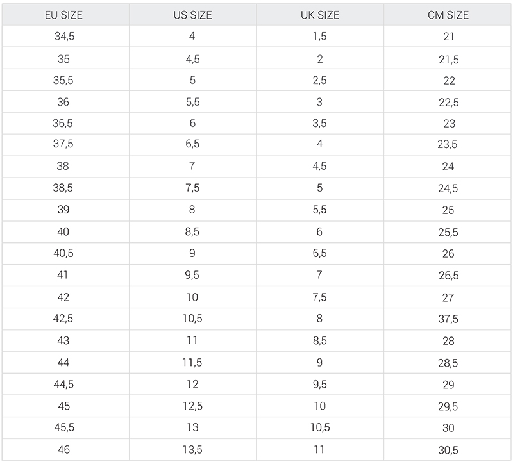This screenshot has height=464, width=513.
Task: Click UK size 8,5 cell
Action: [x=320, y=341]
